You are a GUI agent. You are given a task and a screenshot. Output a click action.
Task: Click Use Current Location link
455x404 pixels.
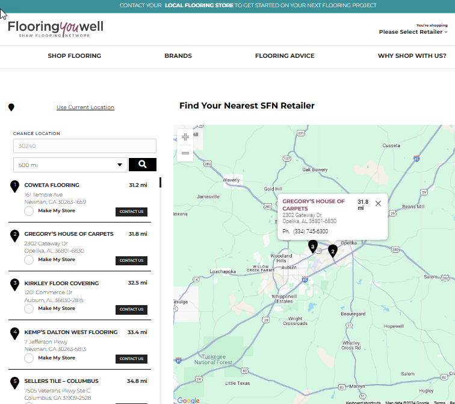coord(85,107)
